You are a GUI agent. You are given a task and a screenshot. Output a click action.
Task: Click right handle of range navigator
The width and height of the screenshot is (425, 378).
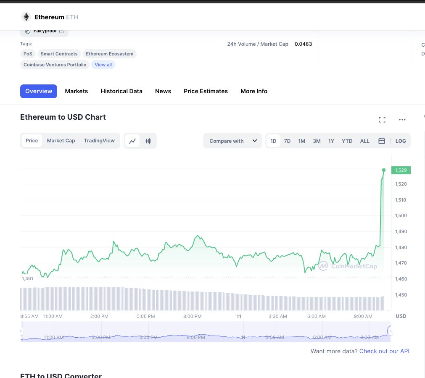[x=391, y=331]
